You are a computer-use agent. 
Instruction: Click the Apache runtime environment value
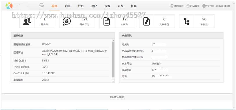75,53
